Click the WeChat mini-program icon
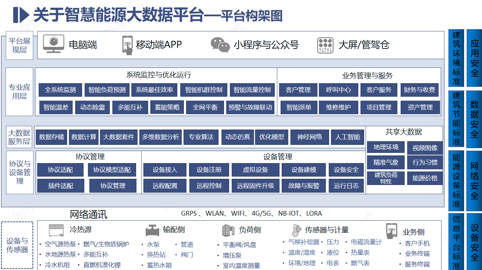Screen dimensions: 482x270 220,45
